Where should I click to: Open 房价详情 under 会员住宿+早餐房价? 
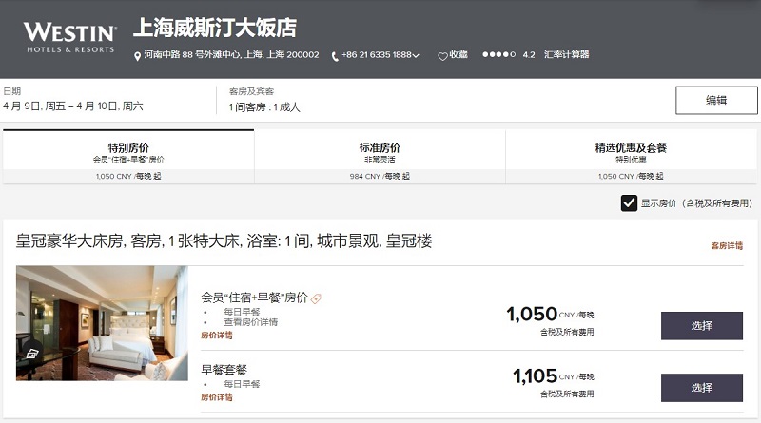[x=217, y=336]
